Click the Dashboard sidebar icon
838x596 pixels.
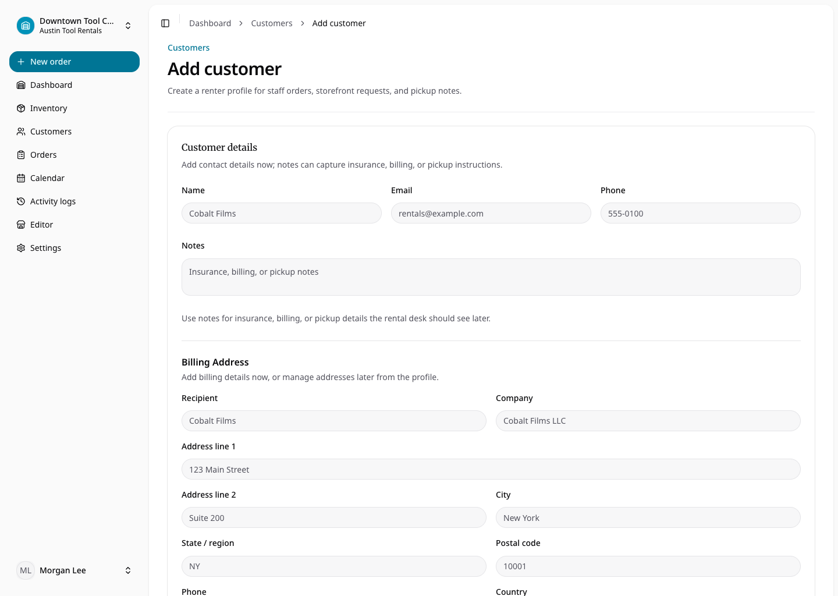click(21, 85)
